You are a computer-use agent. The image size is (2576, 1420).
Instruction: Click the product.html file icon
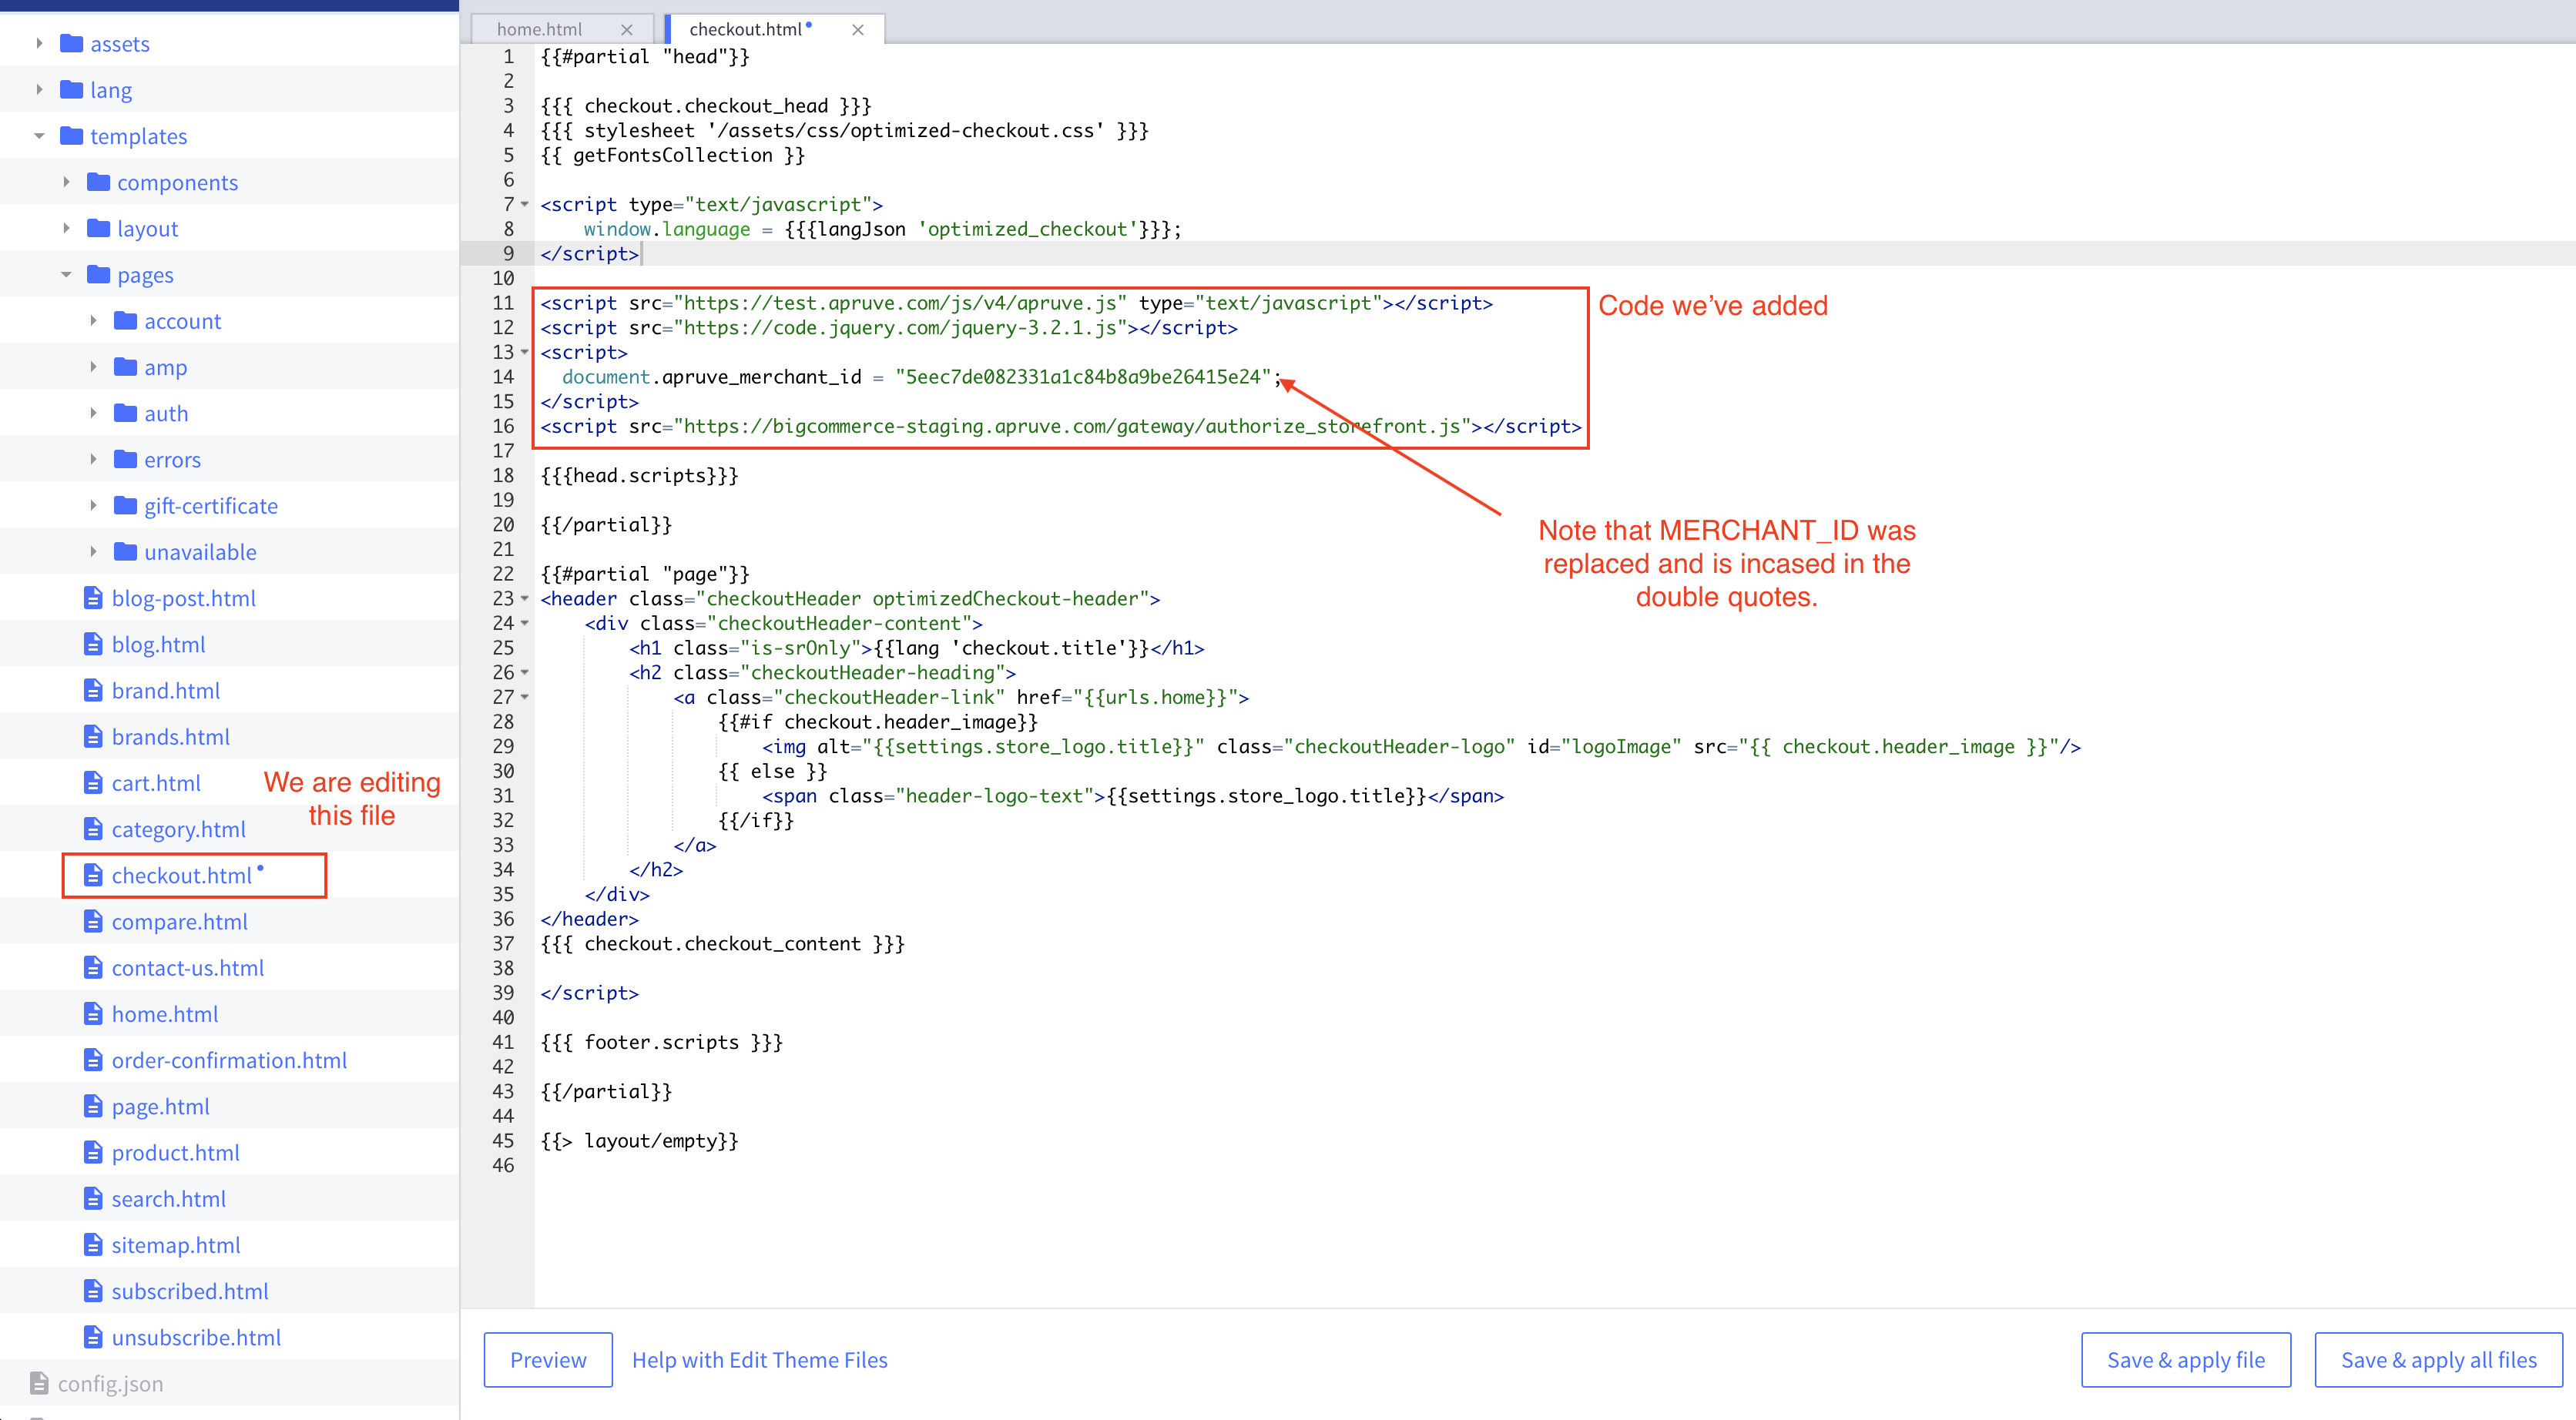(93, 1152)
